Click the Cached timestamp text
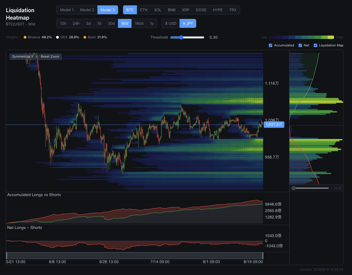 (x=322, y=269)
